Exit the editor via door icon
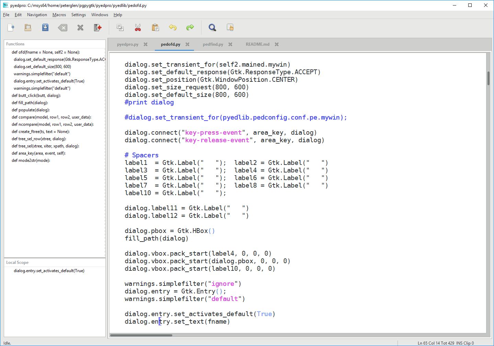The width and height of the screenshot is (494, 346). click(x=97, y=27)
